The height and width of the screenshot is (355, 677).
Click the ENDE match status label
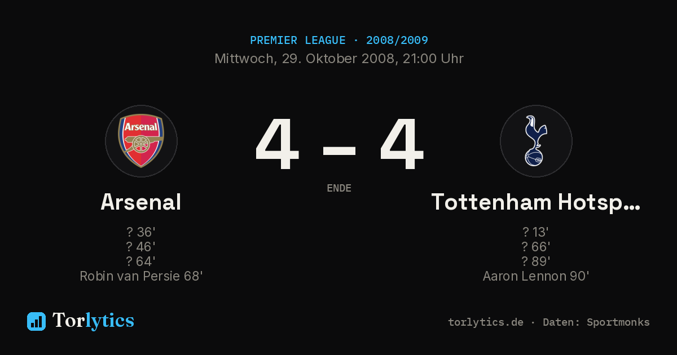339,188
